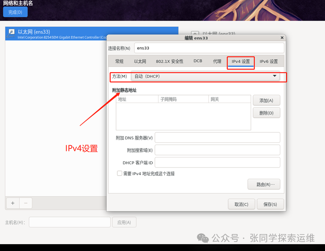
Task: Click the 删除(D) button
Action: tap(266, 112)
